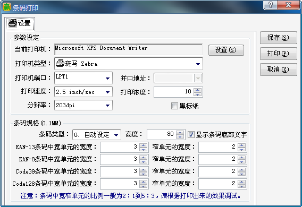Increase 打印浓度 with up spinner arrow
Screen dimensions: 302x207
(x=198, y=90)
